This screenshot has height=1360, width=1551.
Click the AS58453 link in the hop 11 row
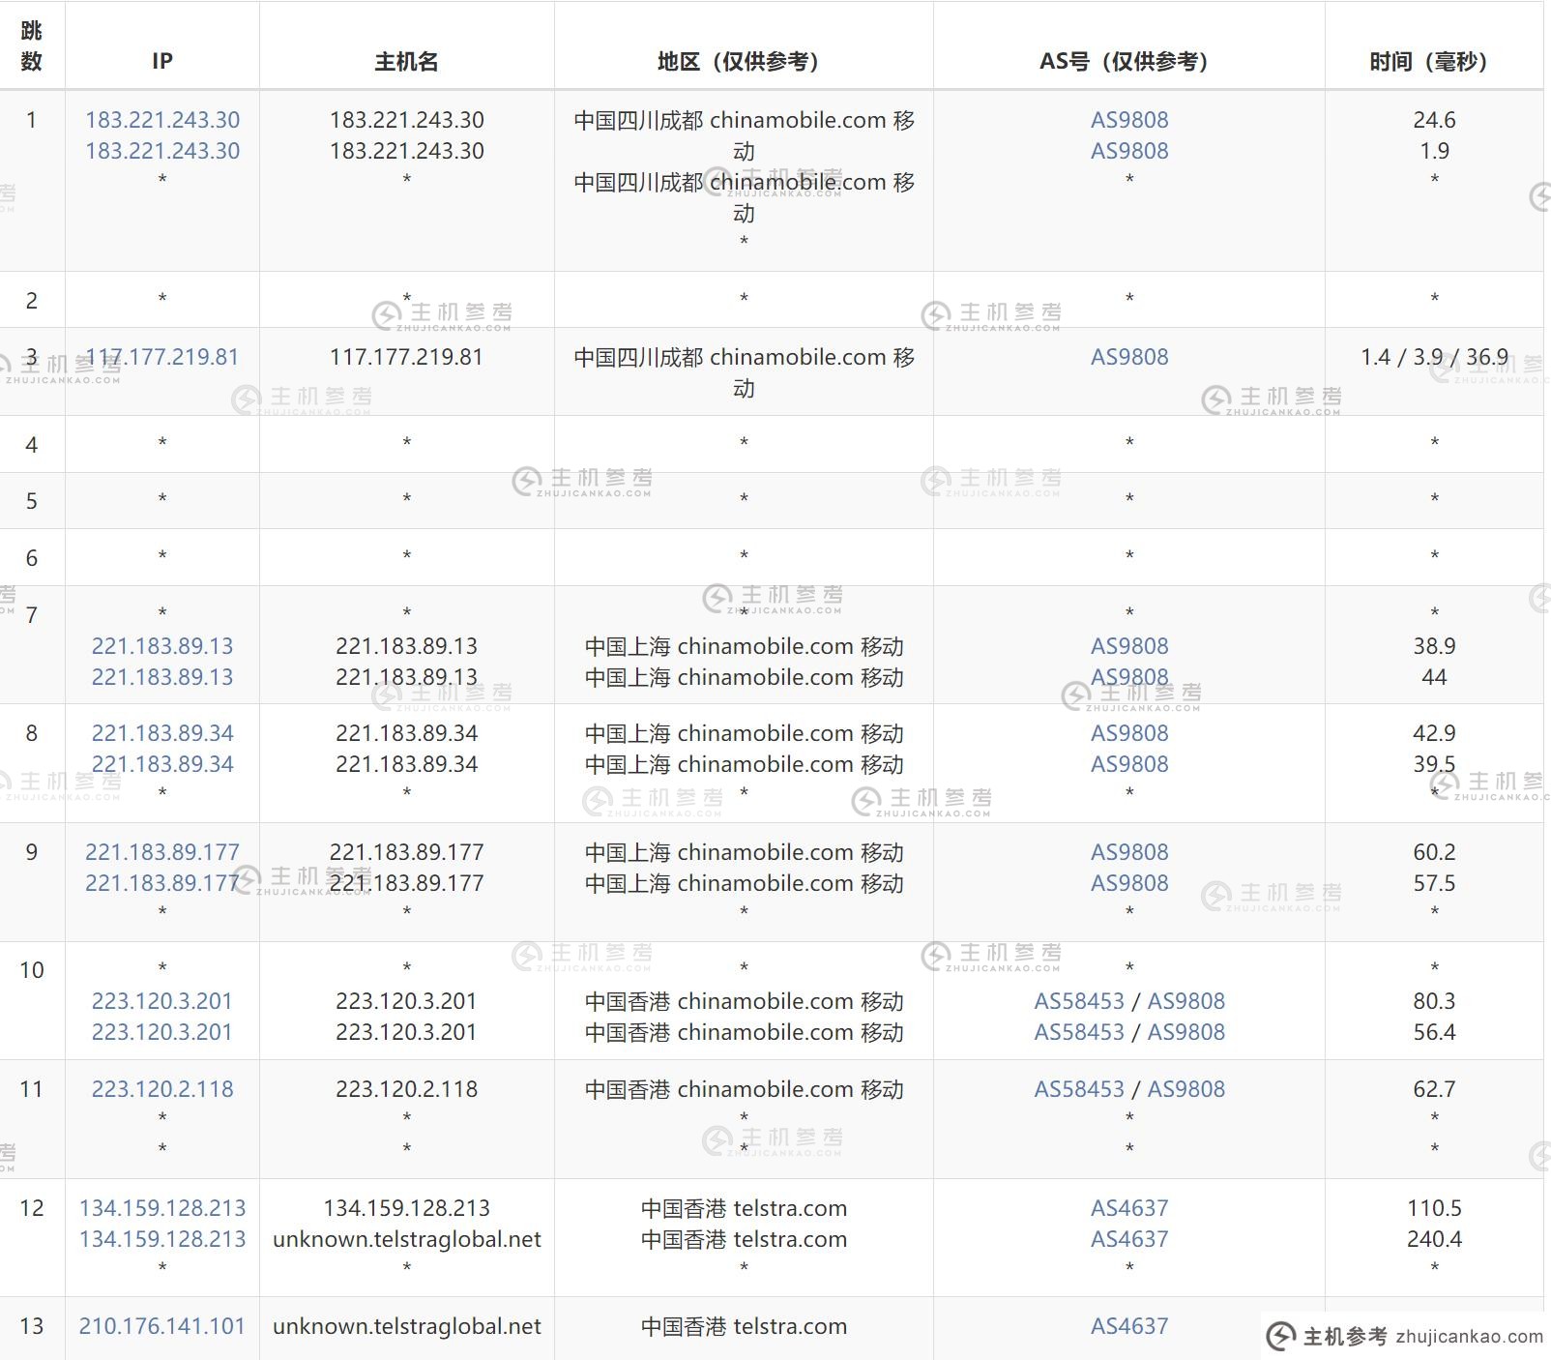(1079, 1089)
